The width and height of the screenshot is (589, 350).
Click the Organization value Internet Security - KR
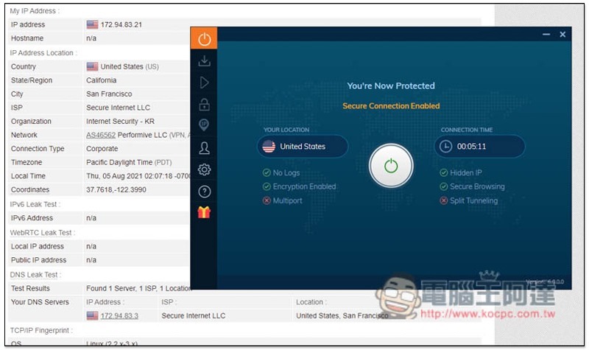tap(120, 122)
